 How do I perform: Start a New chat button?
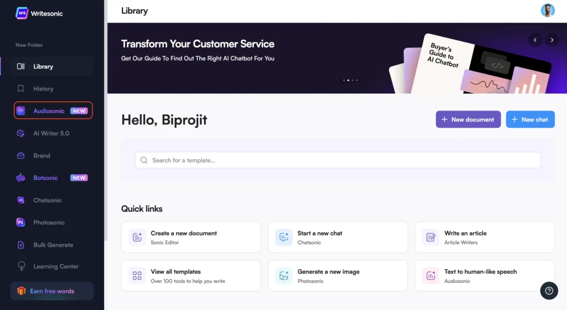530,119
